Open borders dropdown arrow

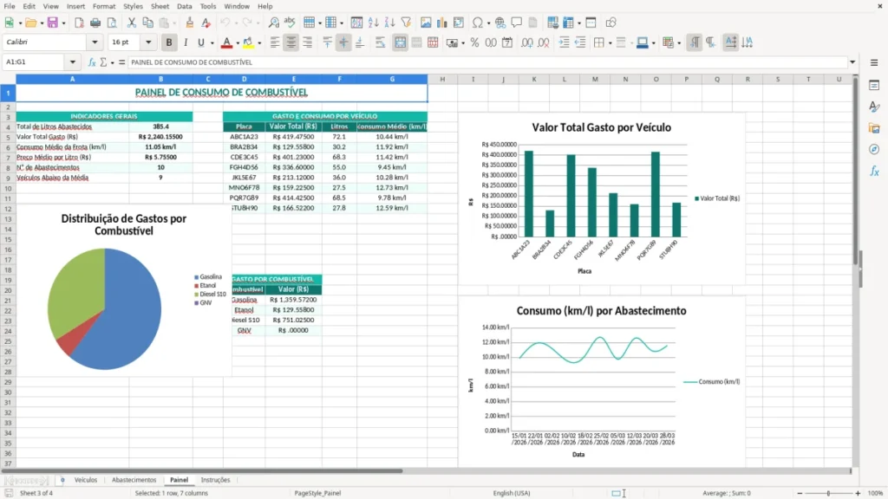point(610,42)
